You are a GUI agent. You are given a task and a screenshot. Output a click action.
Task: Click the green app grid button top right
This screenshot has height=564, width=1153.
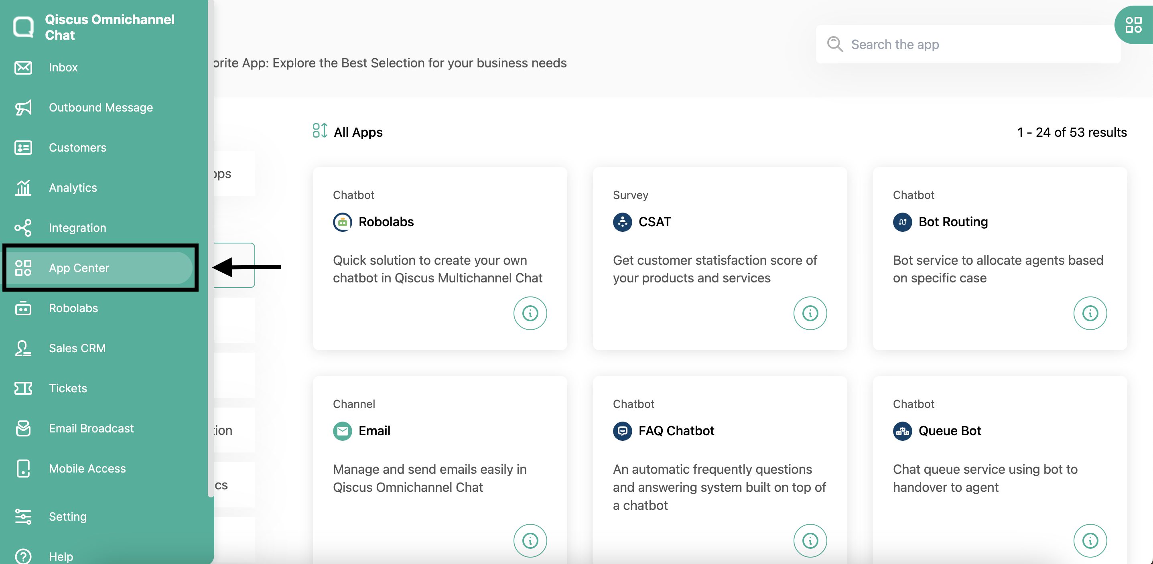1133,25
